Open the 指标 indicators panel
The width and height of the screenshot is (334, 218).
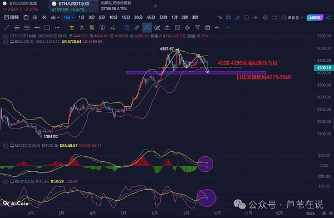click(x=11, y=17)
